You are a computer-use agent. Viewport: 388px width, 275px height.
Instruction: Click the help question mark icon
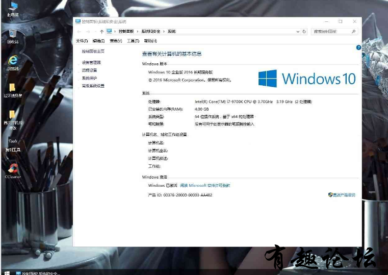tap(358, 47)
